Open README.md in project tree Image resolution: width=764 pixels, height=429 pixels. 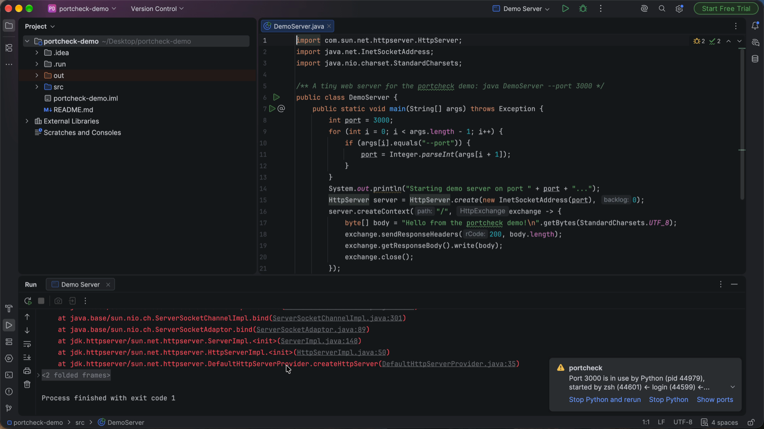(73, 110)
